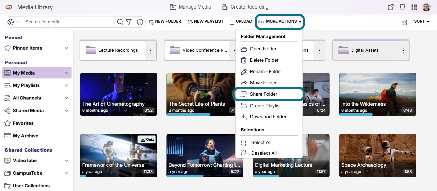Viewport: 437px width, 191px height.
Task: Click the search info icon
Action: pos(140,22)
